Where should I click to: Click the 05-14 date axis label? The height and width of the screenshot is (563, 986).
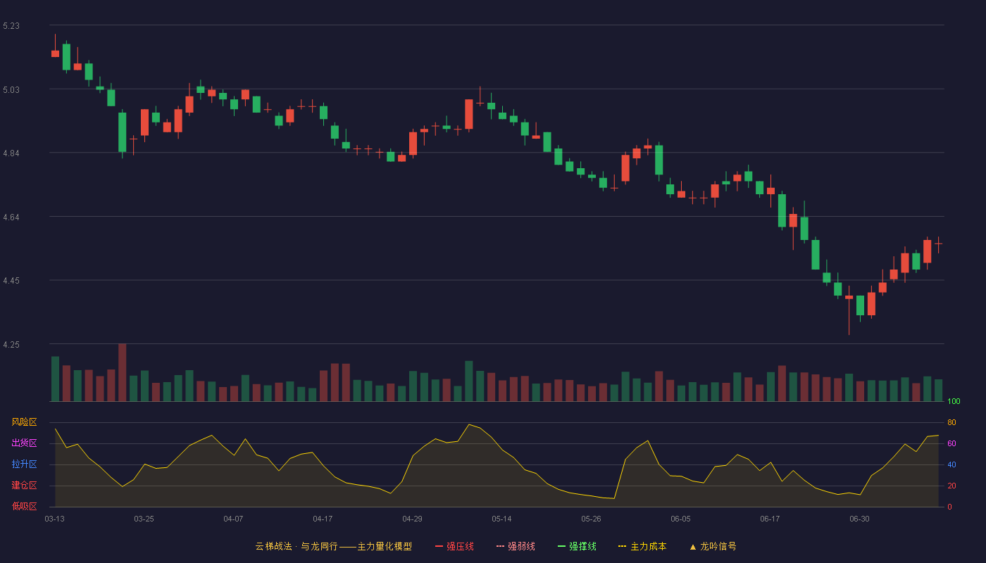tap(501, 519)
